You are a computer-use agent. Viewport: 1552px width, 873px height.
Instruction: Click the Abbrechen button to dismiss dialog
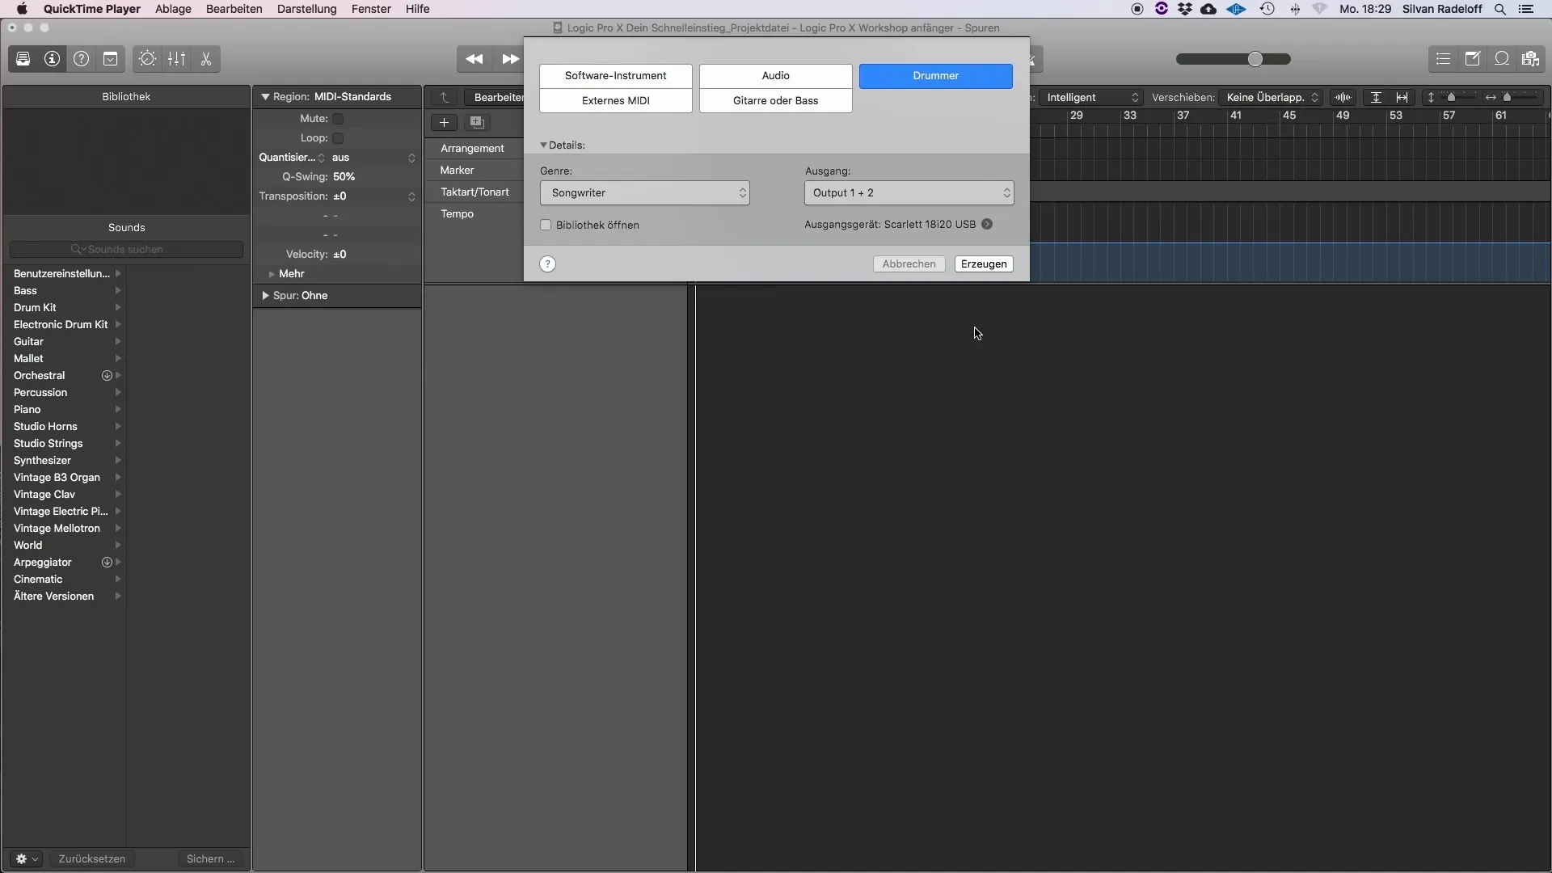pos(909,264)
